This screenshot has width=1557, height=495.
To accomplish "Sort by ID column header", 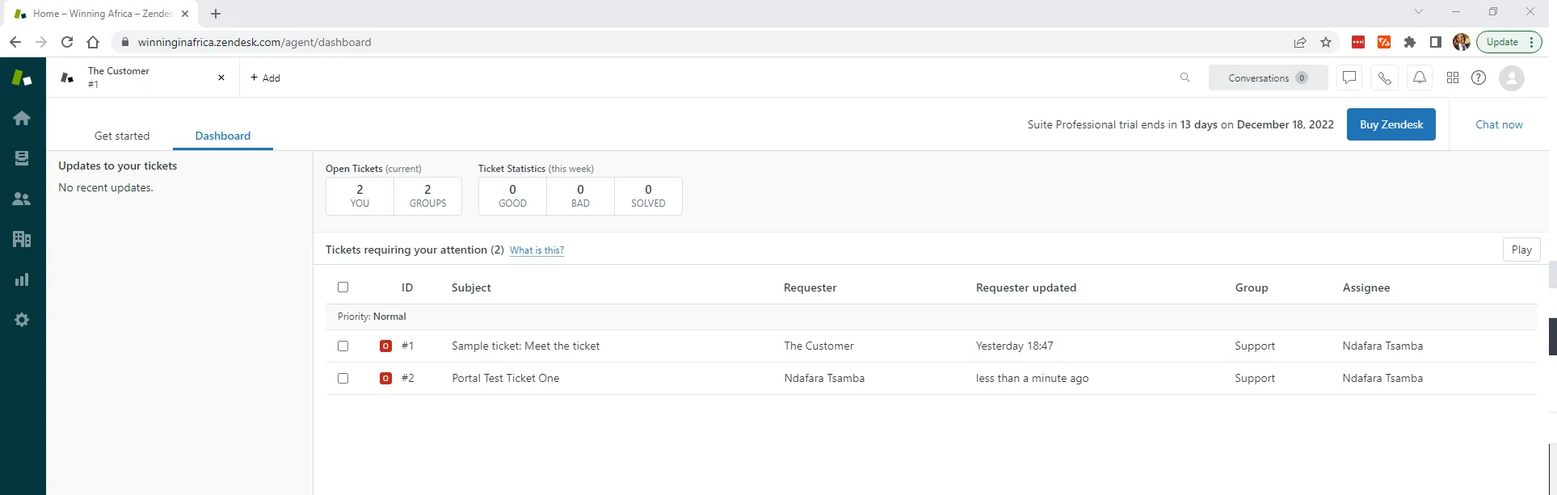I will [x=407, y=287].
